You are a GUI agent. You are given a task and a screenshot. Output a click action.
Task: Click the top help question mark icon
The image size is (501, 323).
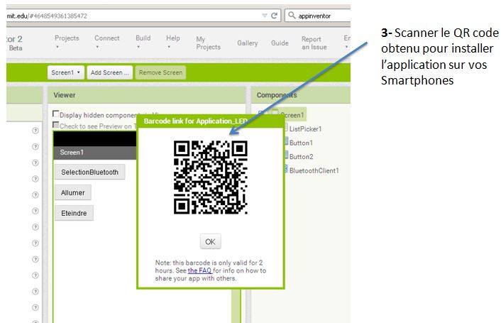35,131
